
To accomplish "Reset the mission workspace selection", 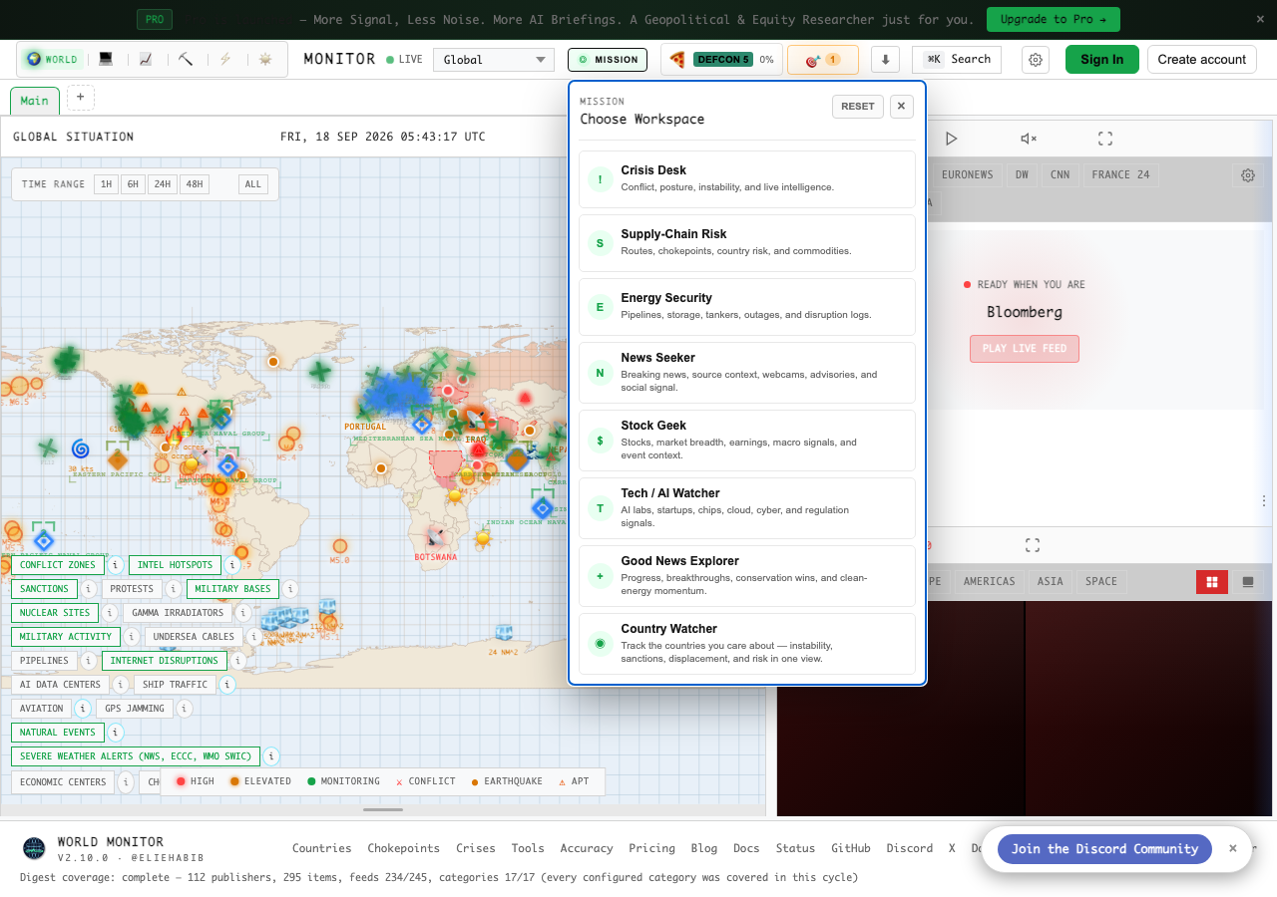I will point(858,107).
